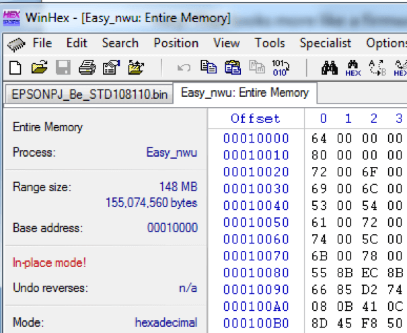Image resolution: width=407 pixels, height=333 pixels.
Task: Click the Entire Memory heading in info panel
Action: (x=48, y=127)
